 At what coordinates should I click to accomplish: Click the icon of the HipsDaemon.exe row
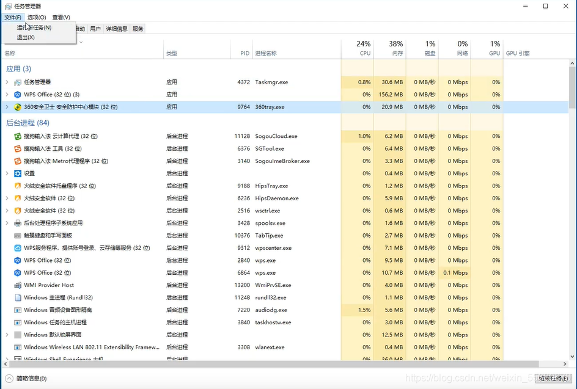pos(18,198)
